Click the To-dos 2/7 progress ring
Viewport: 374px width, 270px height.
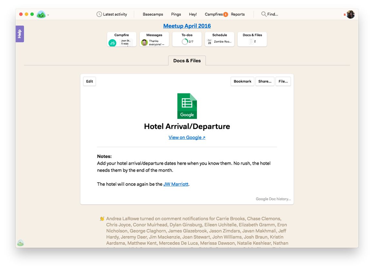(x=185, y=42)
